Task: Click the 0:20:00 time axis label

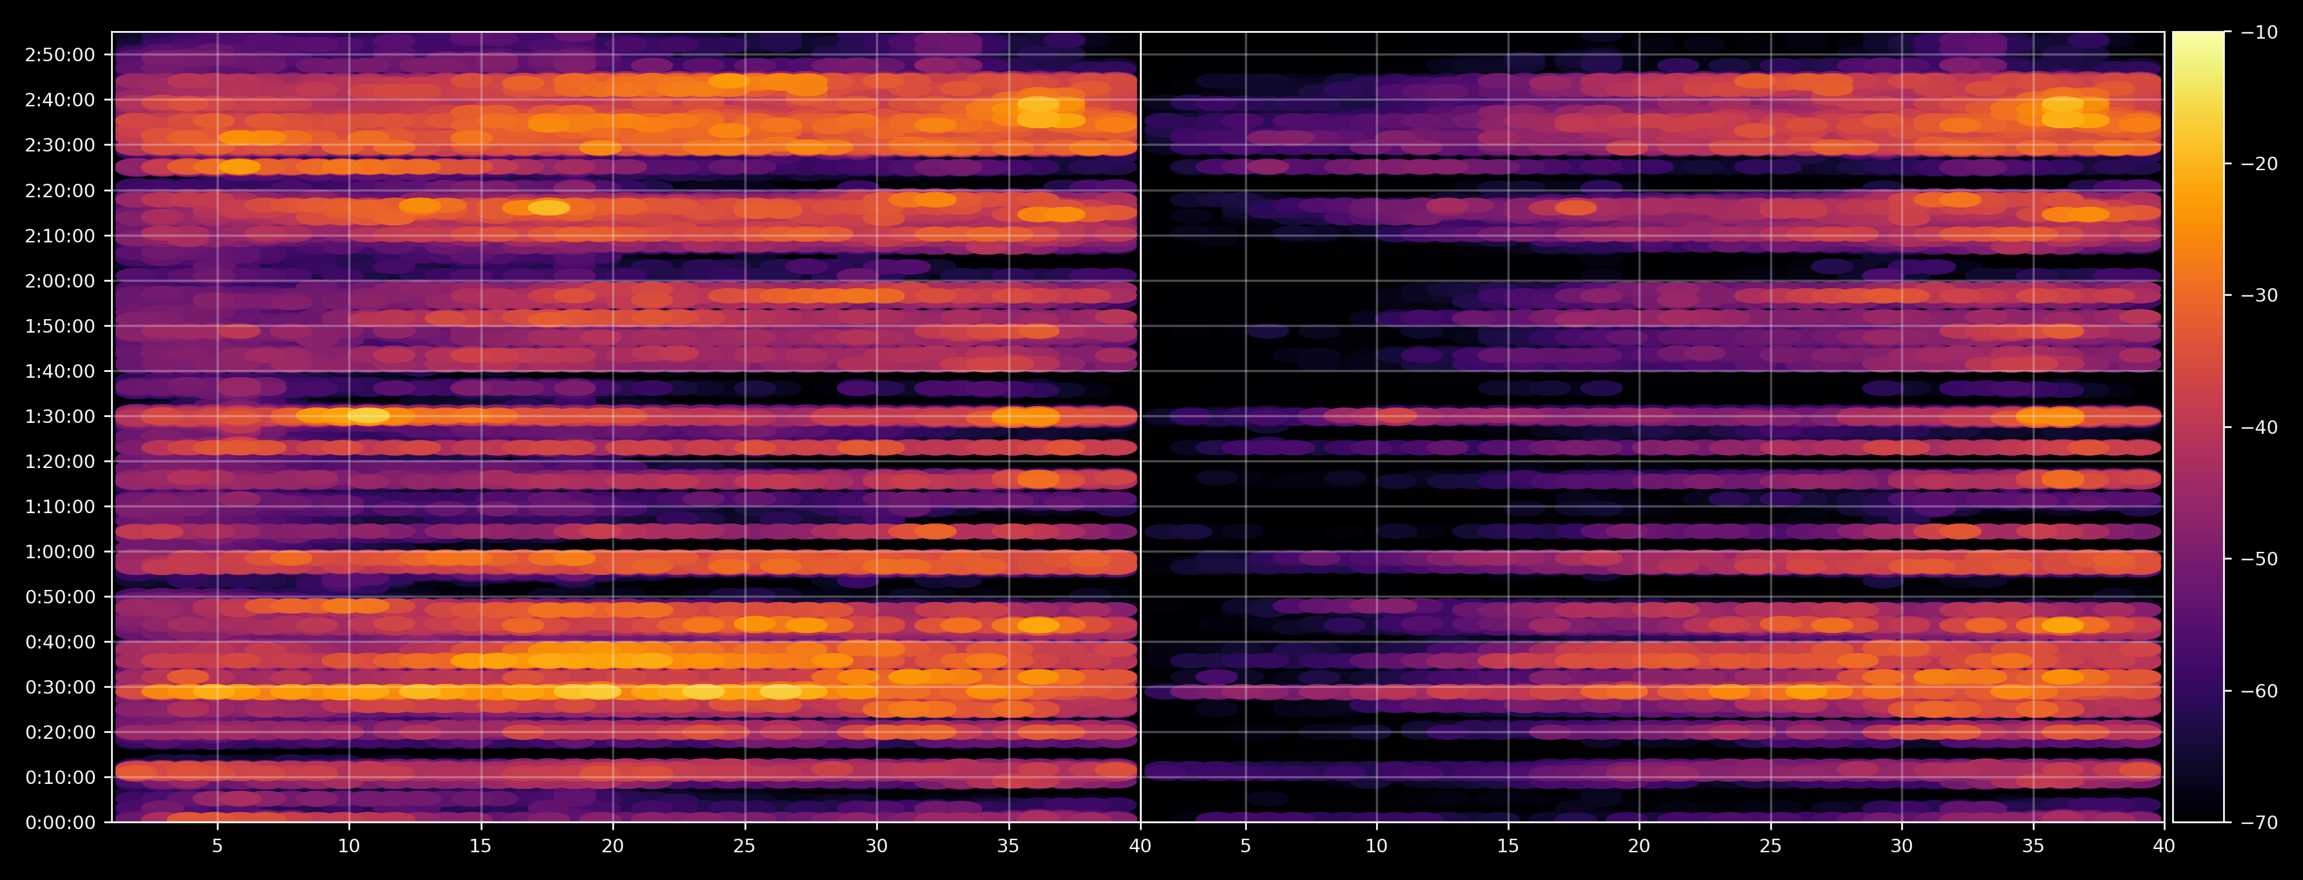Action: pyautogui.click(x=60, y=732)
